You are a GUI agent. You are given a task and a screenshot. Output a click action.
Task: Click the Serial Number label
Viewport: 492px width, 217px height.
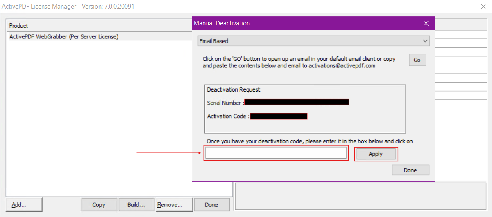tap(225, 103)
